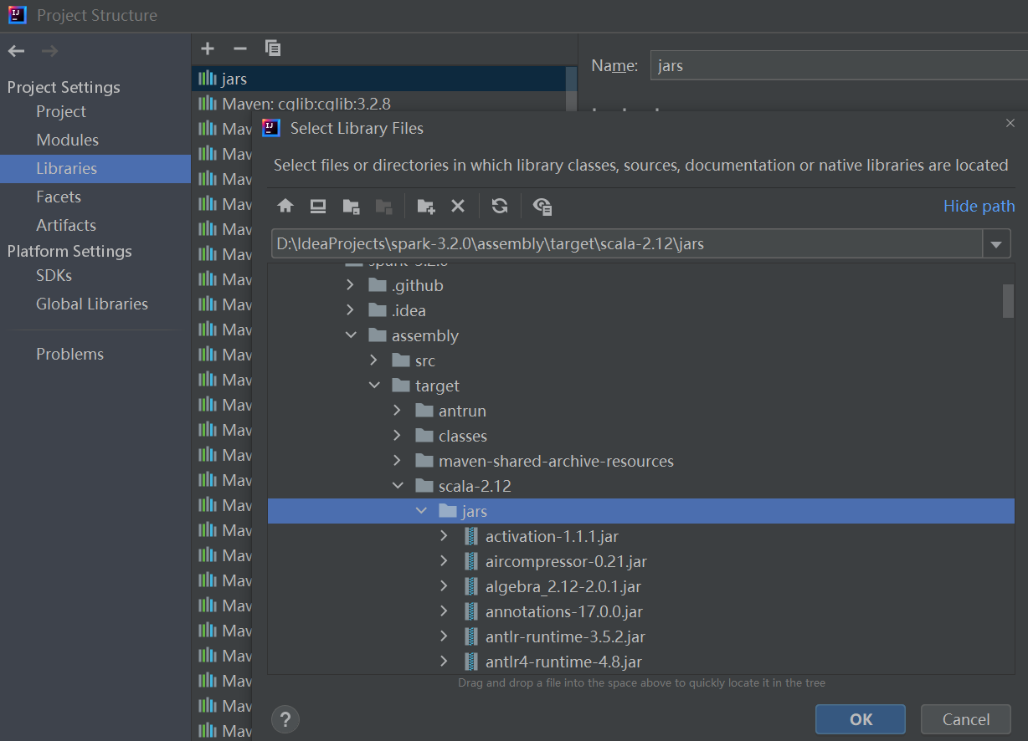Click the Desktop directory toolbar icon
Viewport: 1028px width, 741px height.
click(x=318, y=206)
